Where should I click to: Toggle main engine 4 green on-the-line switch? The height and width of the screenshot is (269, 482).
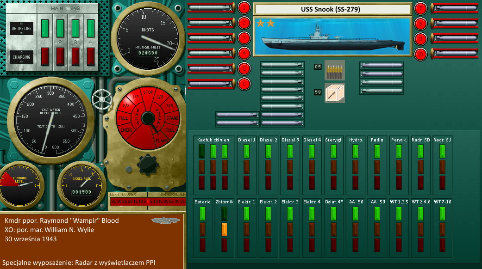(91, 28)
